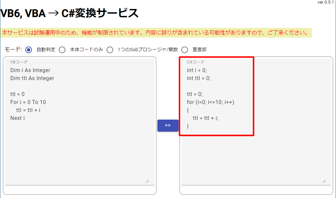Click the VB6, VBA → C#変換サービス heading

coord(69,13)
